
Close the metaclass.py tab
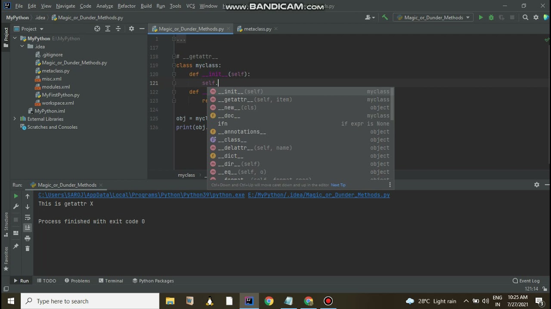[x=276, y=29]
